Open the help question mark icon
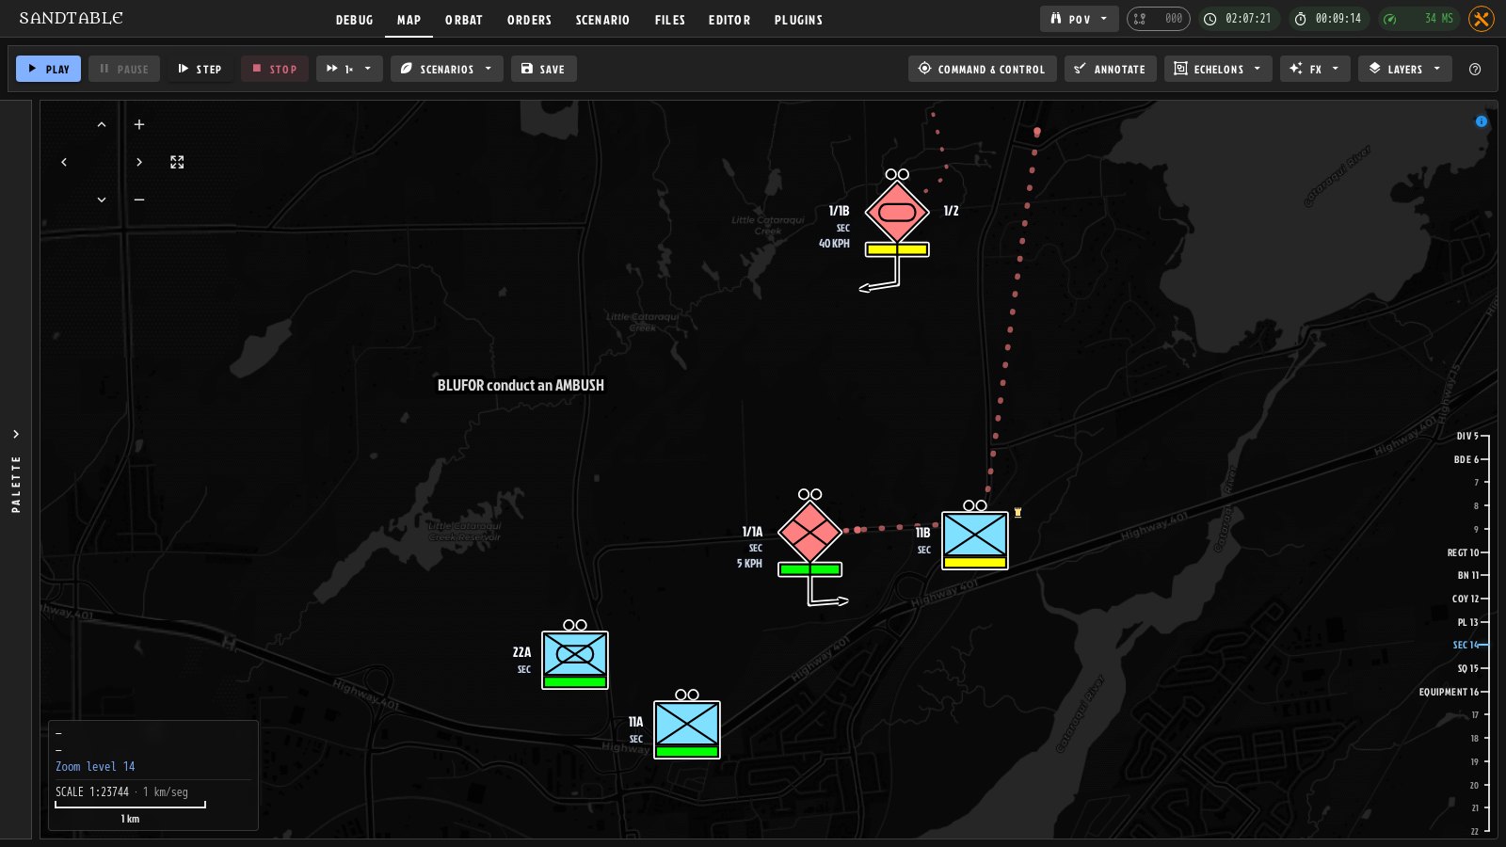The image size is (1506, 847). tap(1475, 69)
